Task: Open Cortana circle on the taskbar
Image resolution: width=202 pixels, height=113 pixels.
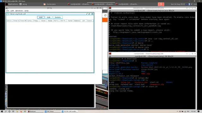Action: 9,111
